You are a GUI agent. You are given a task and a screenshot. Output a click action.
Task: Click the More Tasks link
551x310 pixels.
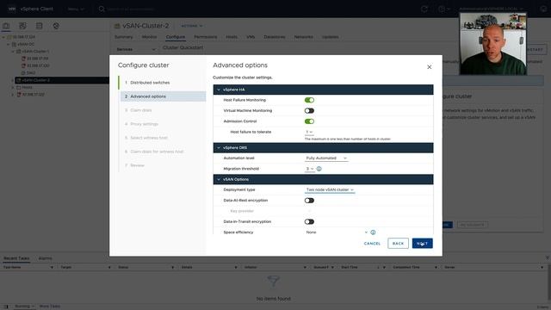[50, 307]
